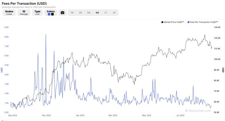
Task: Click the 'May 2025' x-axis label
Action: tap(147, 116)
